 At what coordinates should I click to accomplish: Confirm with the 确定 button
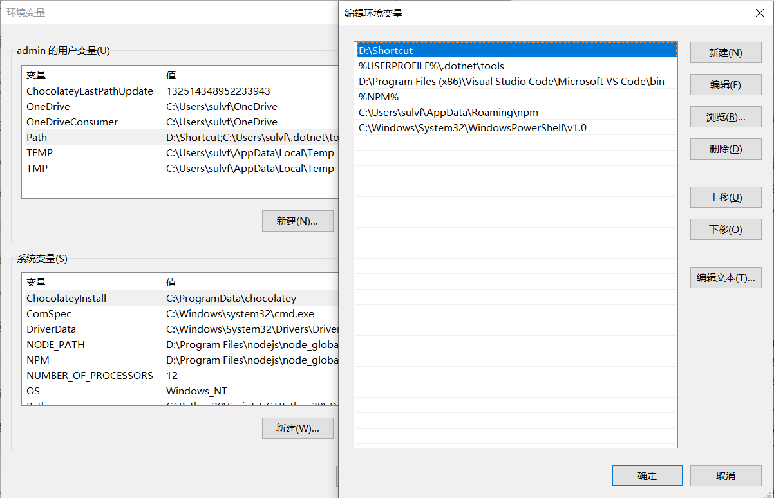coord(647,476)
